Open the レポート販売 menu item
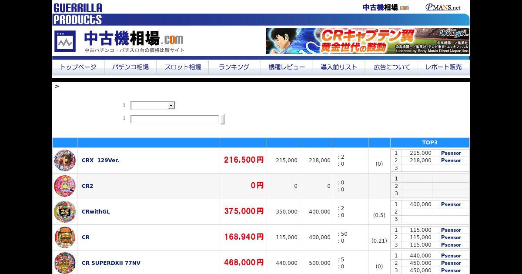Viewport: 522px width, 274px height. 443,67
